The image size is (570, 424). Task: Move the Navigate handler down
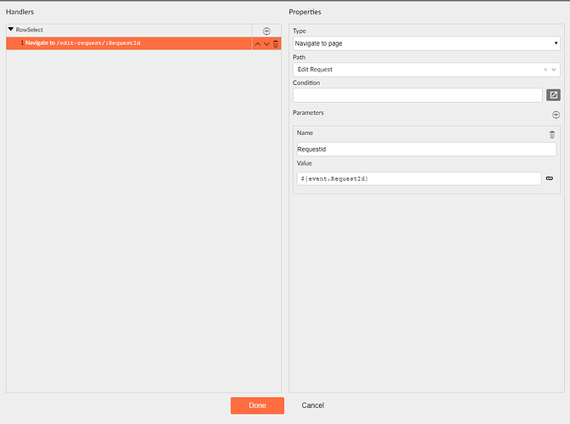(266, 44)
